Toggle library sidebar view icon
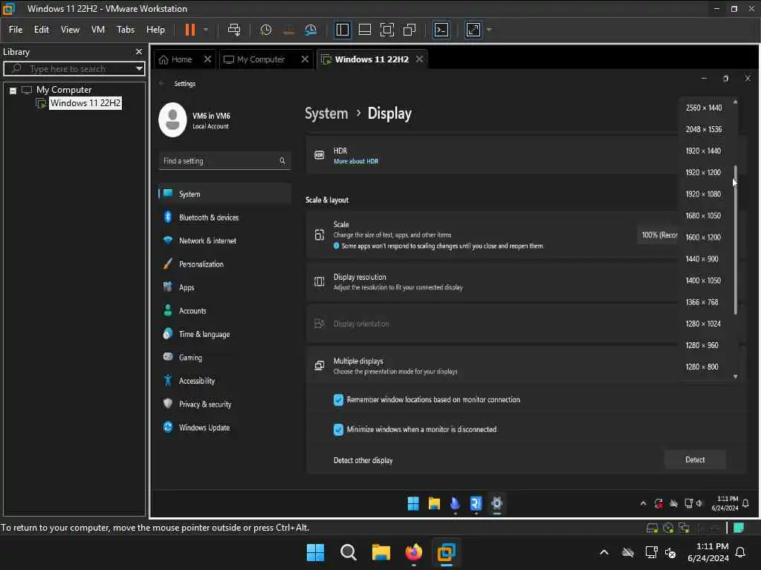Viewport: 761px width, 570px height. pos(342,30)
